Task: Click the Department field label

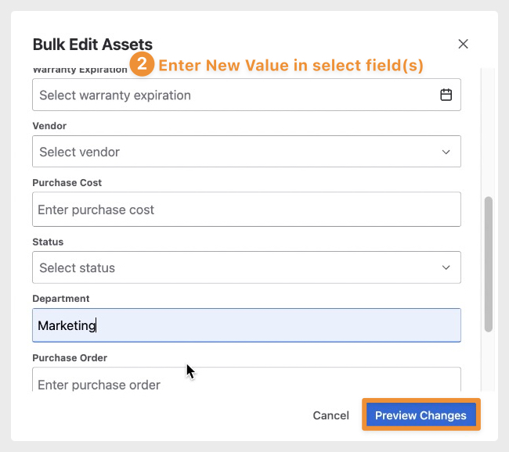Action: (61, 299)
